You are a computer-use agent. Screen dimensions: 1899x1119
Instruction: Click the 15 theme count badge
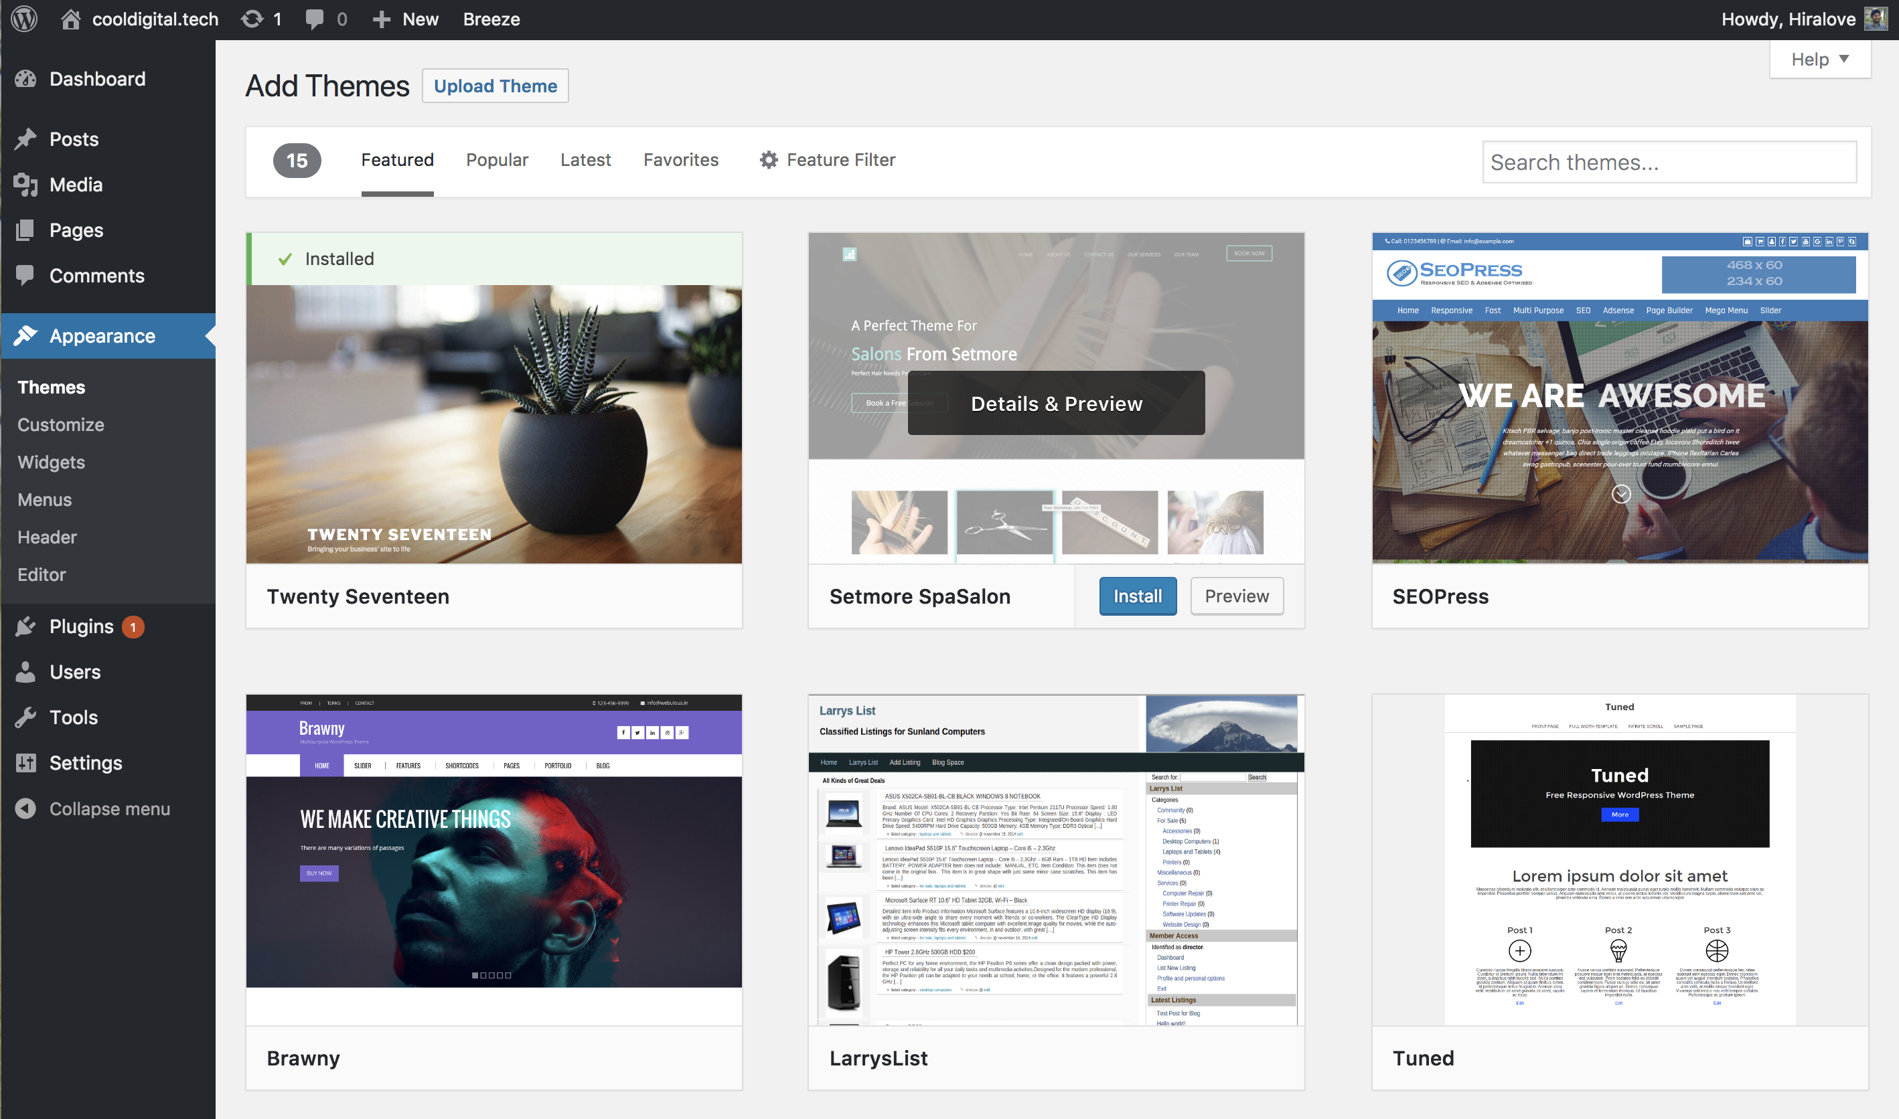[x=297, y=161]
